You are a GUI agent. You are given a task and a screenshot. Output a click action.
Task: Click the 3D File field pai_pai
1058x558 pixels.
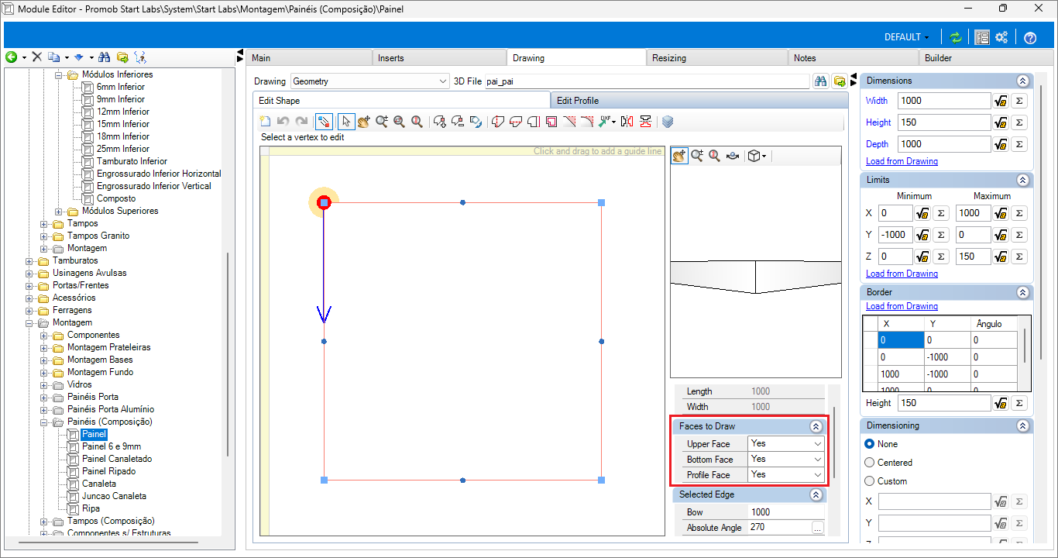[x=647, y=81]
